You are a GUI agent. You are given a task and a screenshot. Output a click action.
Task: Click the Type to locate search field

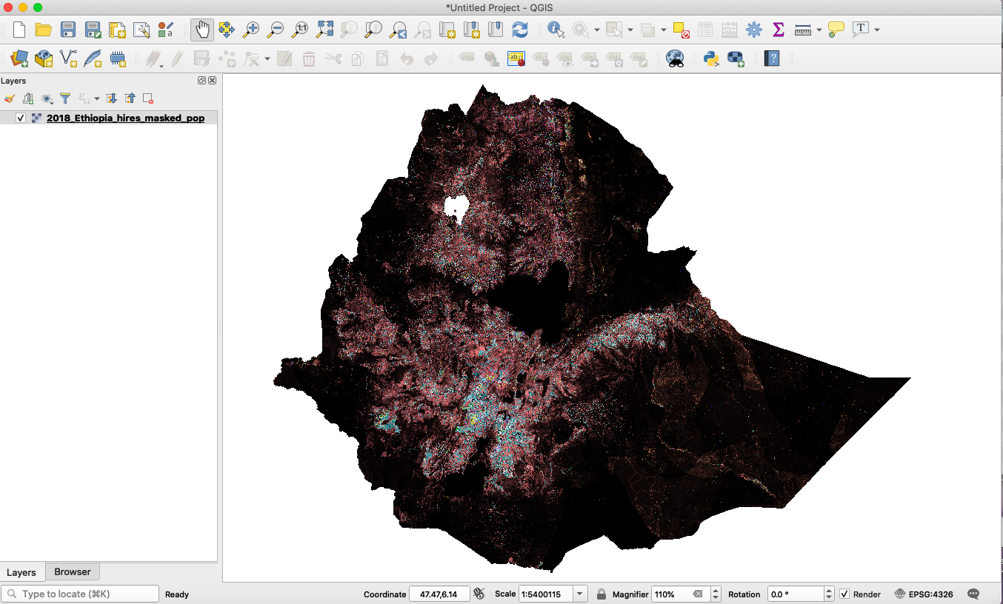80,594
